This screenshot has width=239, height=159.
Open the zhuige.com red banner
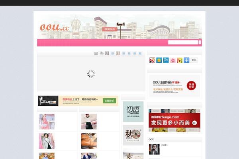click(x=174, y=120)
